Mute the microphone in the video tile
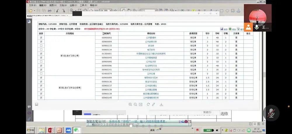 (257, 27)
